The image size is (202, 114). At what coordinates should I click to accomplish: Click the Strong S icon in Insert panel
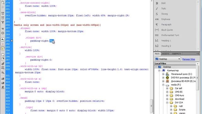157,14
